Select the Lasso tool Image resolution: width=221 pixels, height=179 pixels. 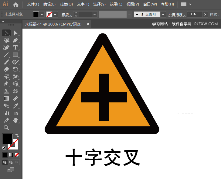[6, 40]
